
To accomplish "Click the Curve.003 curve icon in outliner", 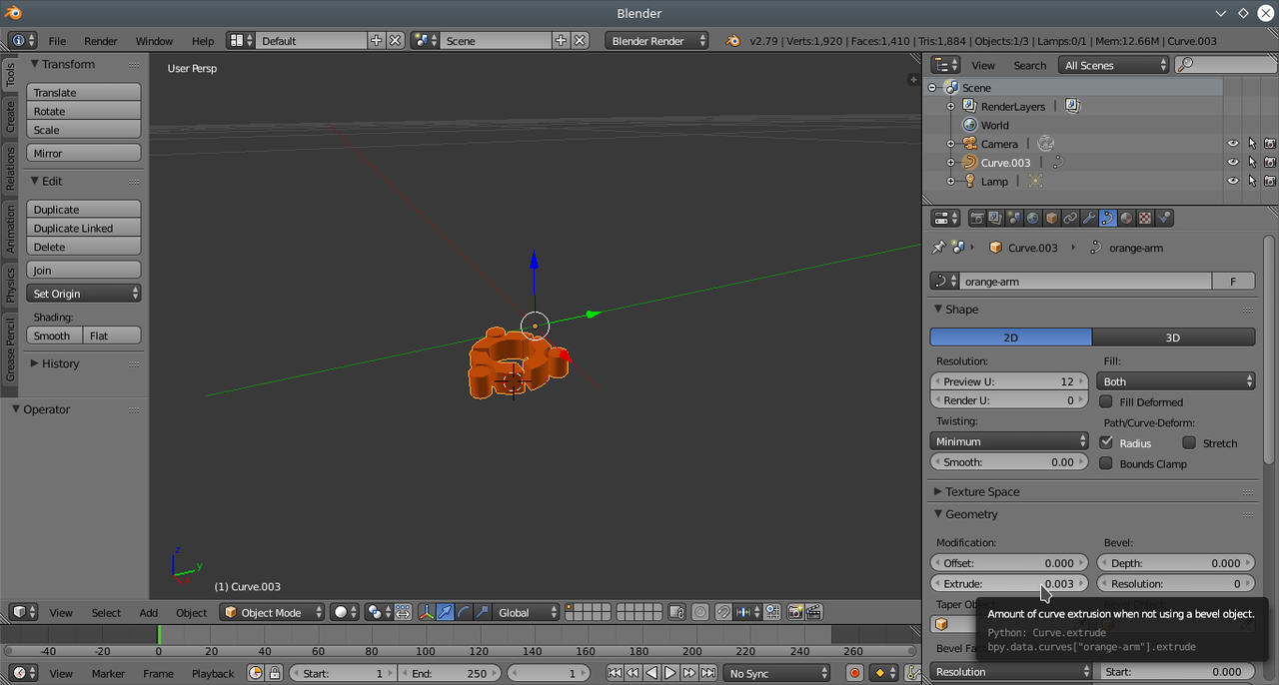I will [x=969, y=162].
